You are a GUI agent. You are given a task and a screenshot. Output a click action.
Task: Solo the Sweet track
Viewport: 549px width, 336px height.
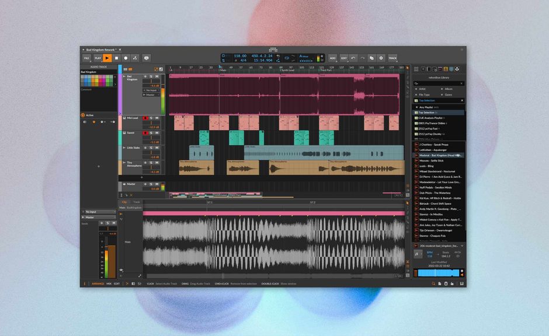[x=151, y=133]
